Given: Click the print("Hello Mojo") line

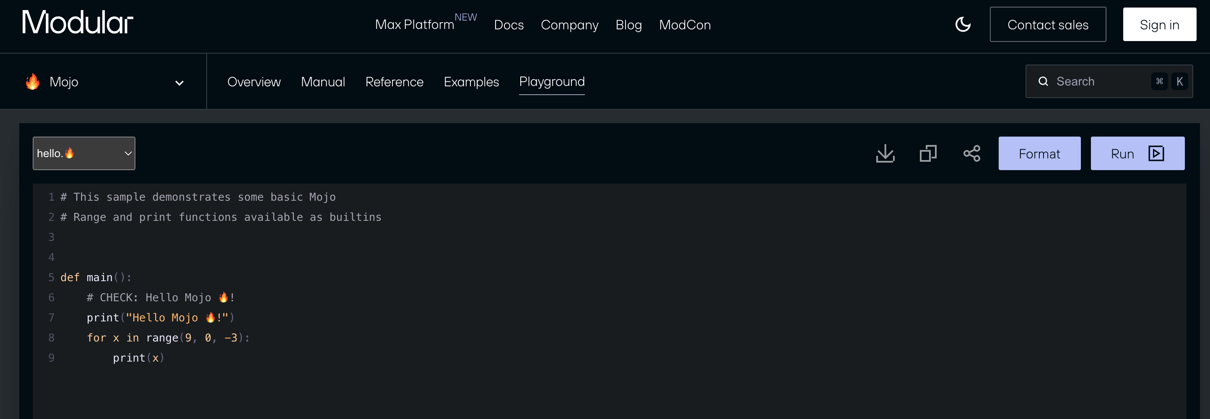Looking at the screenshot, I should [160, 318].
